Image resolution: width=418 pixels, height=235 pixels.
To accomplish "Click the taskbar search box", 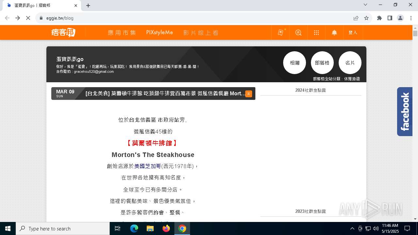I will click(x=63, y=228).
